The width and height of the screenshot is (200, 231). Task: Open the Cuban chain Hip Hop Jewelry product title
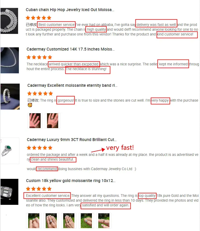click(70, 10)
